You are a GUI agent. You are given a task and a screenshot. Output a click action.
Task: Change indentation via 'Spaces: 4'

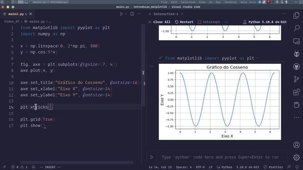(x=184, y=167)
